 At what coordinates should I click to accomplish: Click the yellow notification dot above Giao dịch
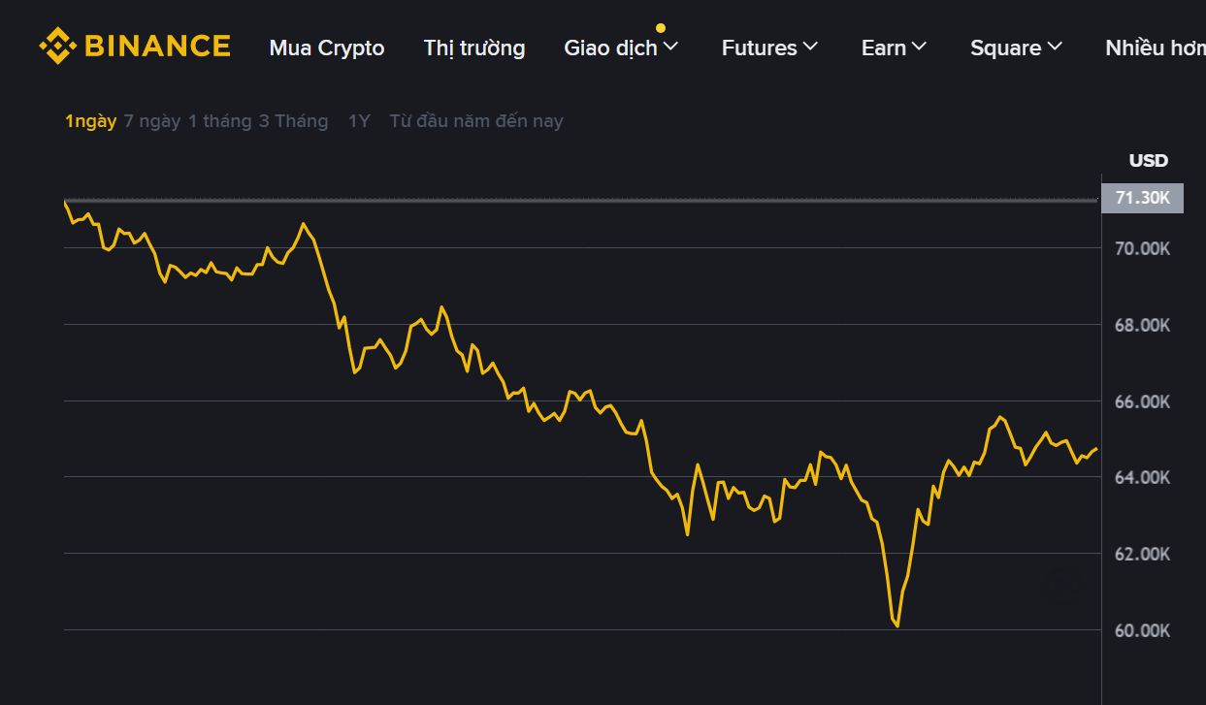coord(661,28)
